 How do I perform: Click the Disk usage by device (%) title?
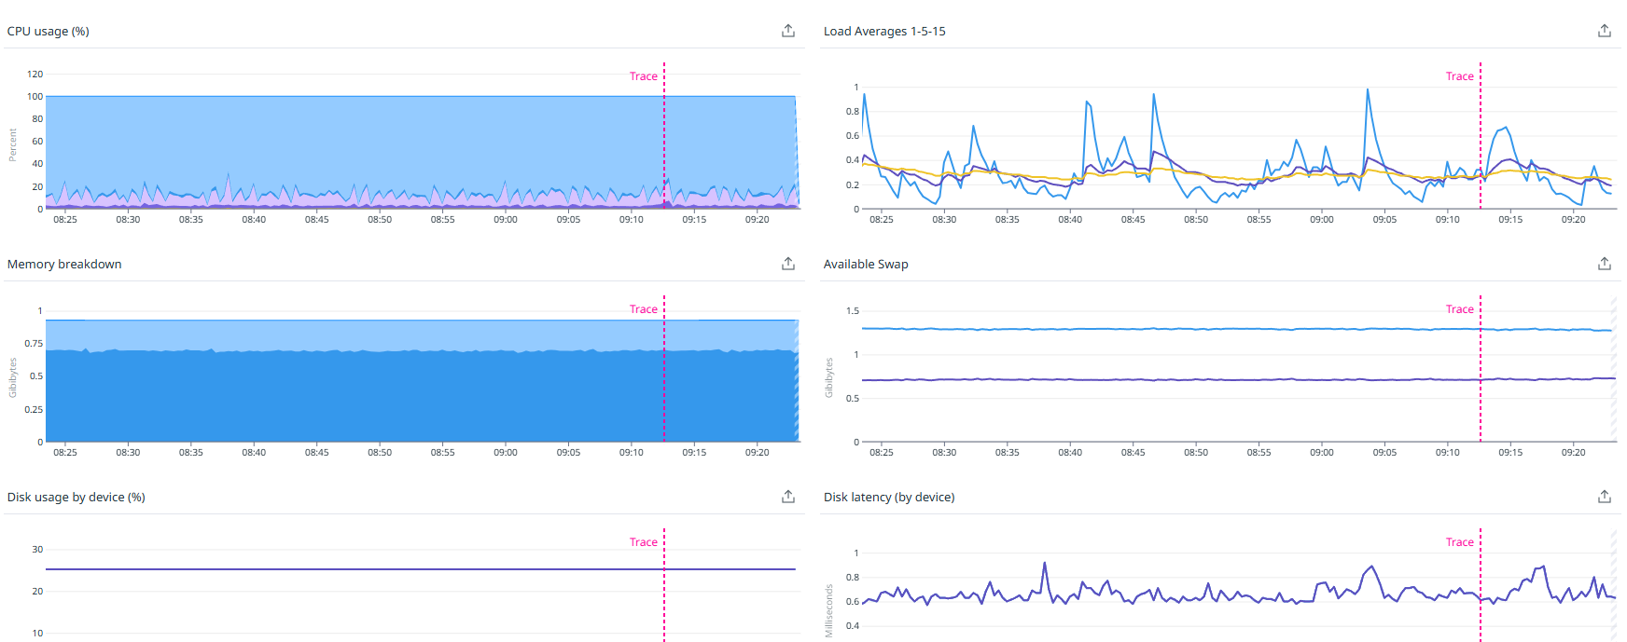[76, 497]
